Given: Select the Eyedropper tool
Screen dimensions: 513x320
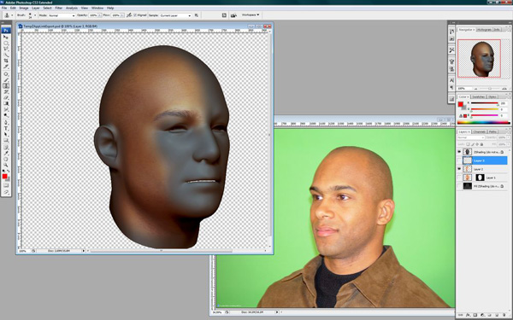Looking at the screenshot, I should click(x=6, y=154).
